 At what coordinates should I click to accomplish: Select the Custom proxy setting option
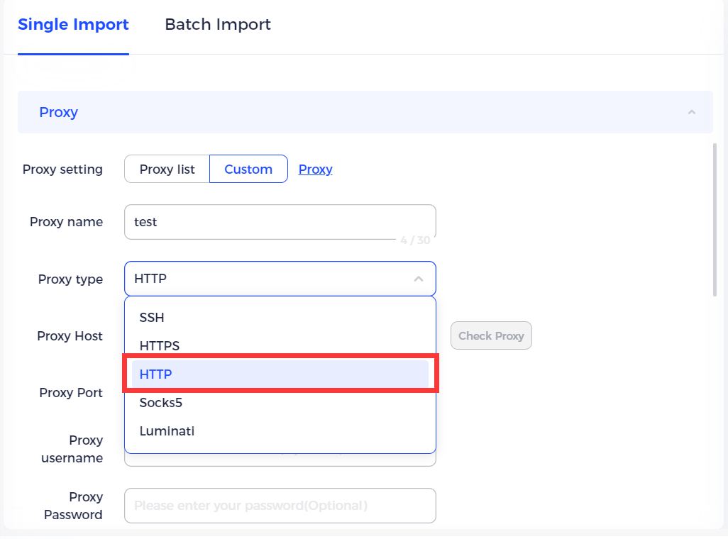point(248,169)
